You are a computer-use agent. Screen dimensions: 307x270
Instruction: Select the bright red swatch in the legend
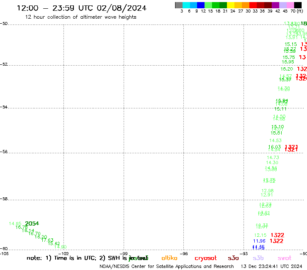(x=253, y=5)
